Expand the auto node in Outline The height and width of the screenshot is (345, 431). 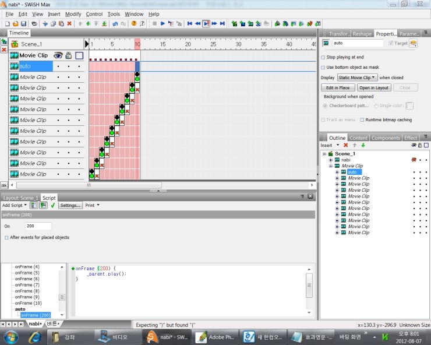tap(337, 172)
